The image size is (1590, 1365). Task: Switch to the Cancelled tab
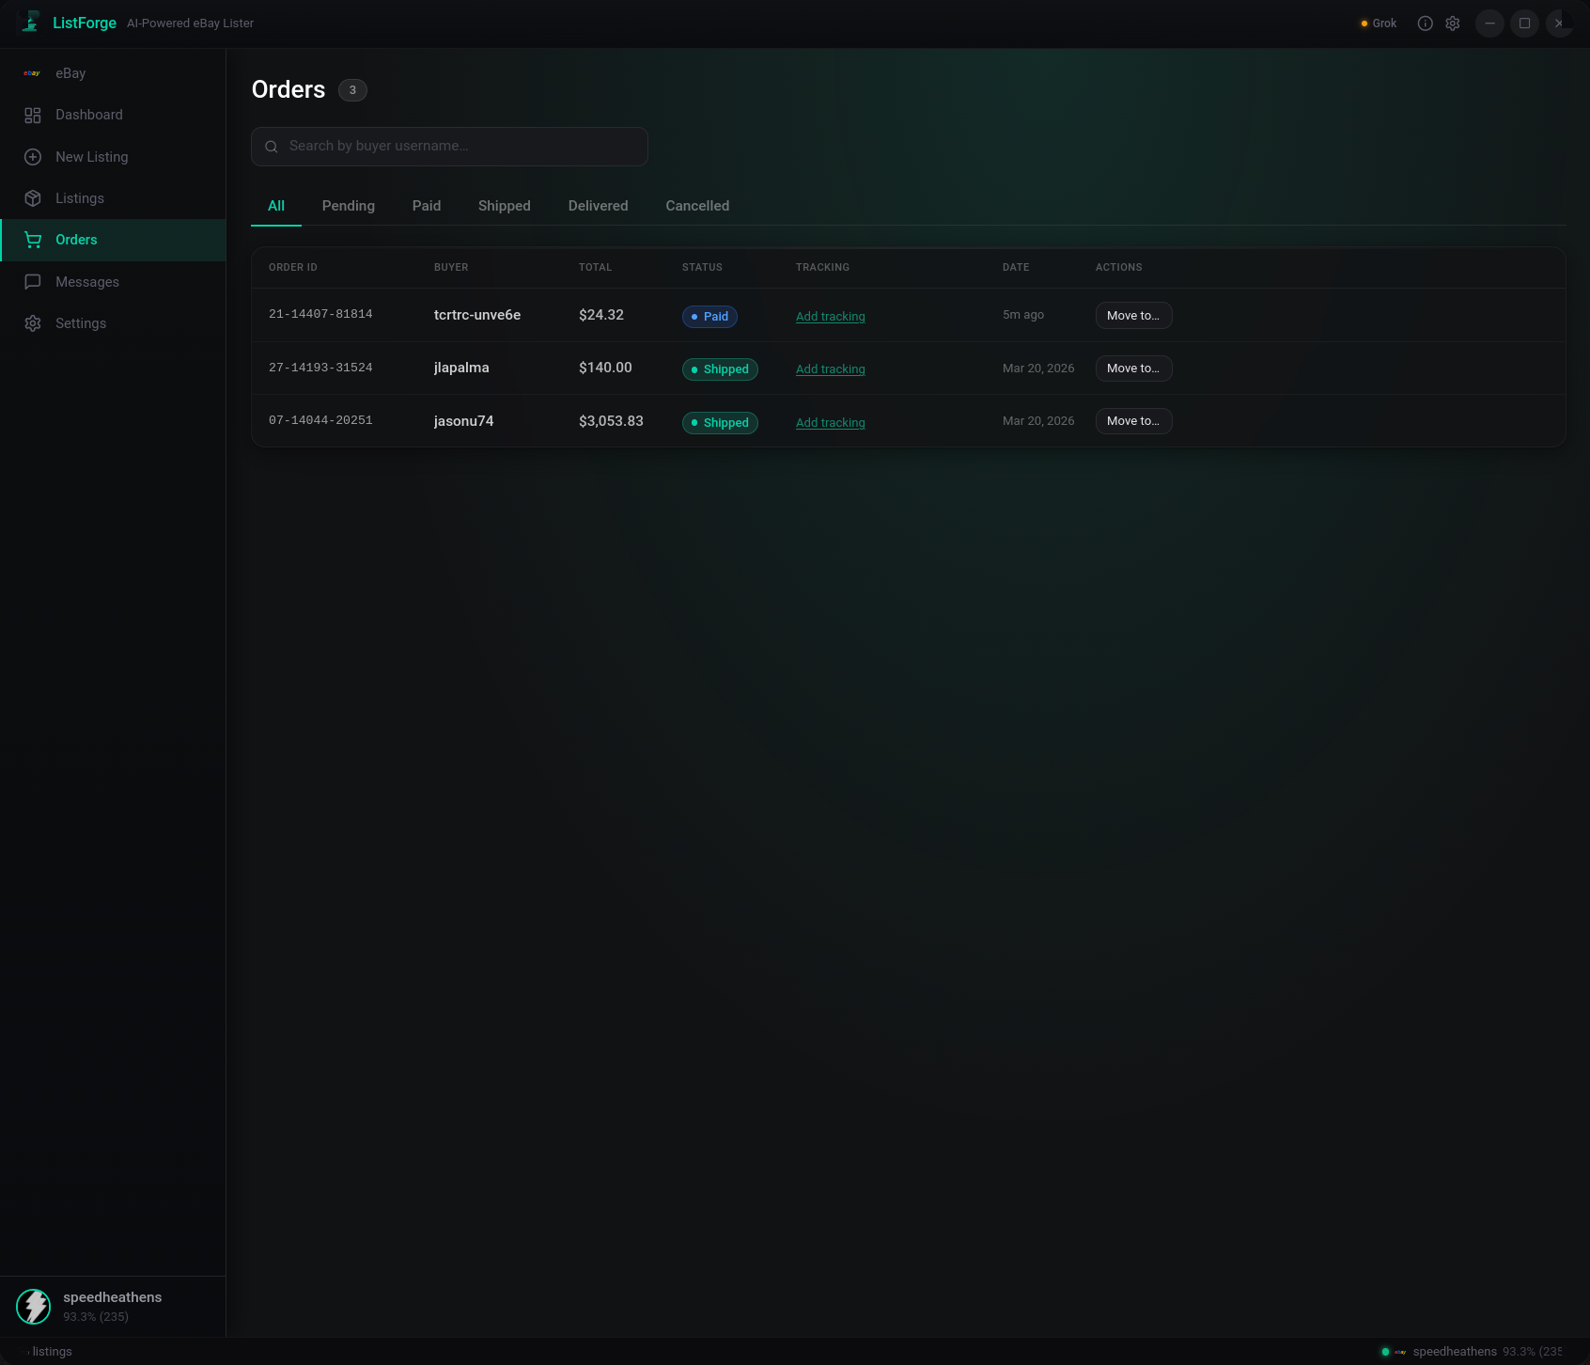[697, 206]
